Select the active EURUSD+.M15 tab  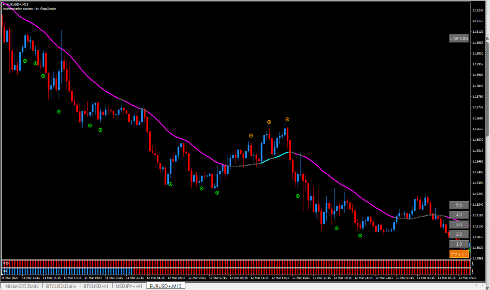pos(165,286)
